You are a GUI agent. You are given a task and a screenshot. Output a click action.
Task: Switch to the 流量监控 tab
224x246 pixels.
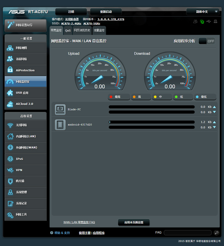[99, 30]
